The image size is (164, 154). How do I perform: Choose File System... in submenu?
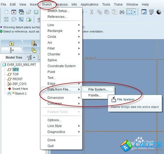click(98, 89)
